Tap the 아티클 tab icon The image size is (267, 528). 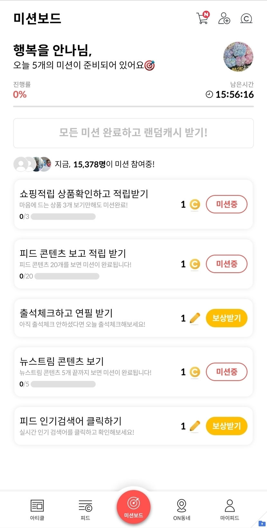click(37, 509)
